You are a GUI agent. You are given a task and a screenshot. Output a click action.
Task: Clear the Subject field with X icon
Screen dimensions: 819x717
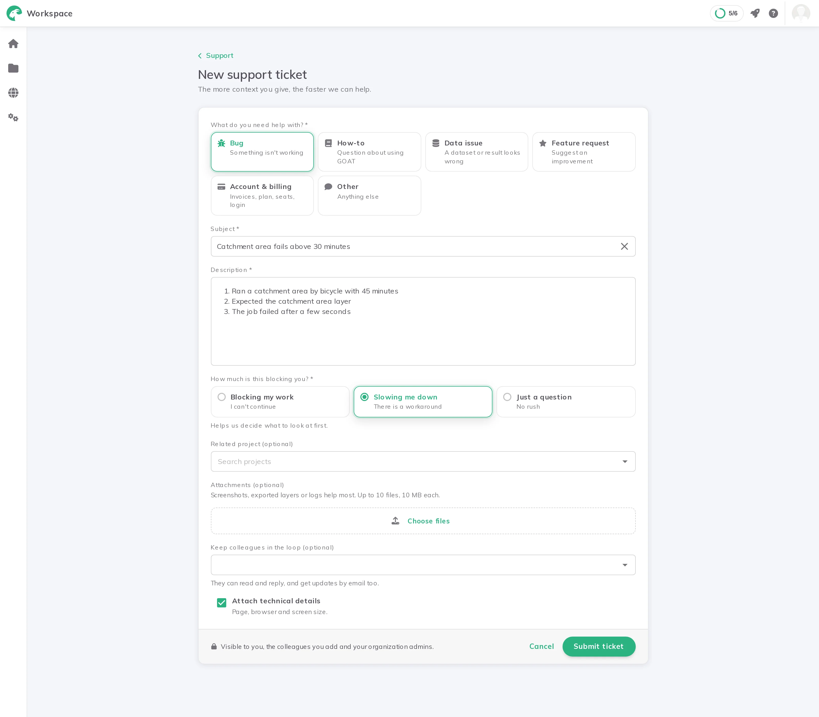point(624,246)
